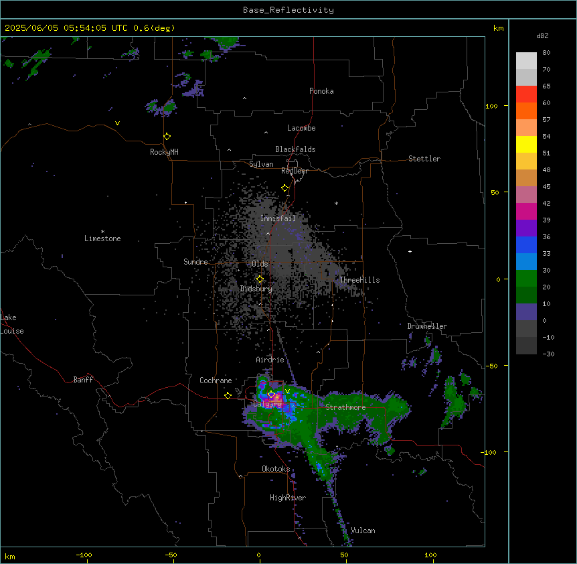This screenshot has height=564, width=577.
Task: Select the slate 0-10 dBZ legend swatch
Action: click(526, 312)
